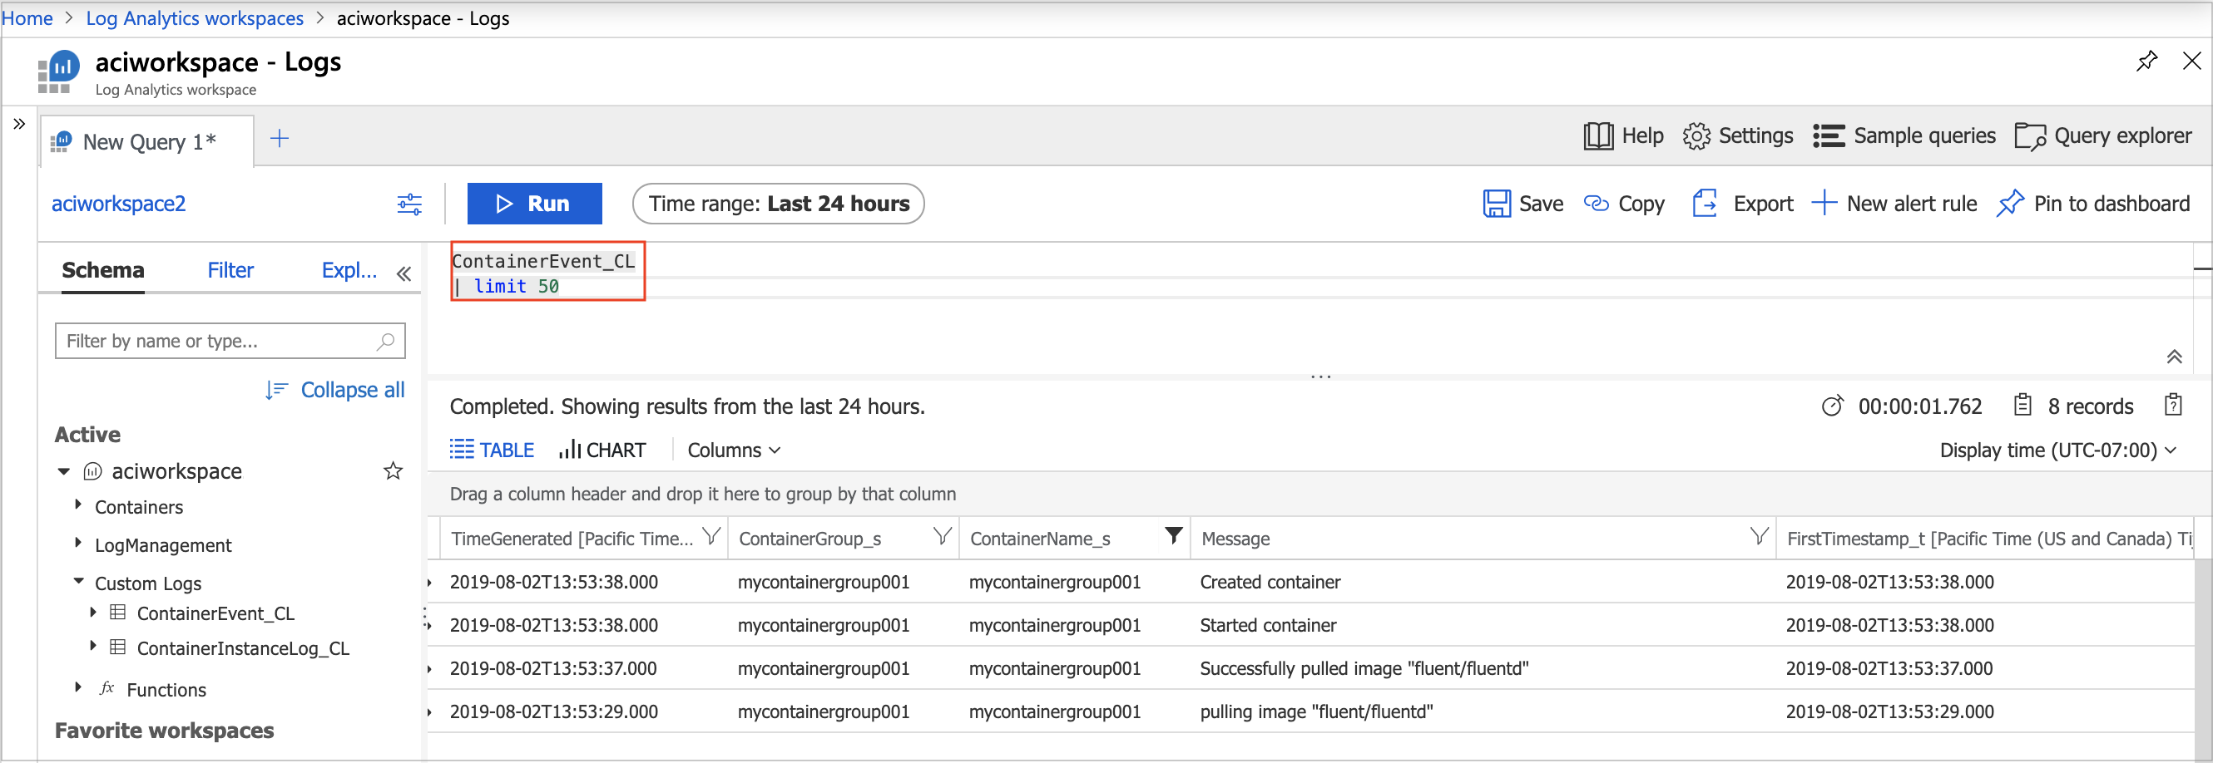
Task: Collapse the Custom Logs tree node
Action: coord(78,583)
